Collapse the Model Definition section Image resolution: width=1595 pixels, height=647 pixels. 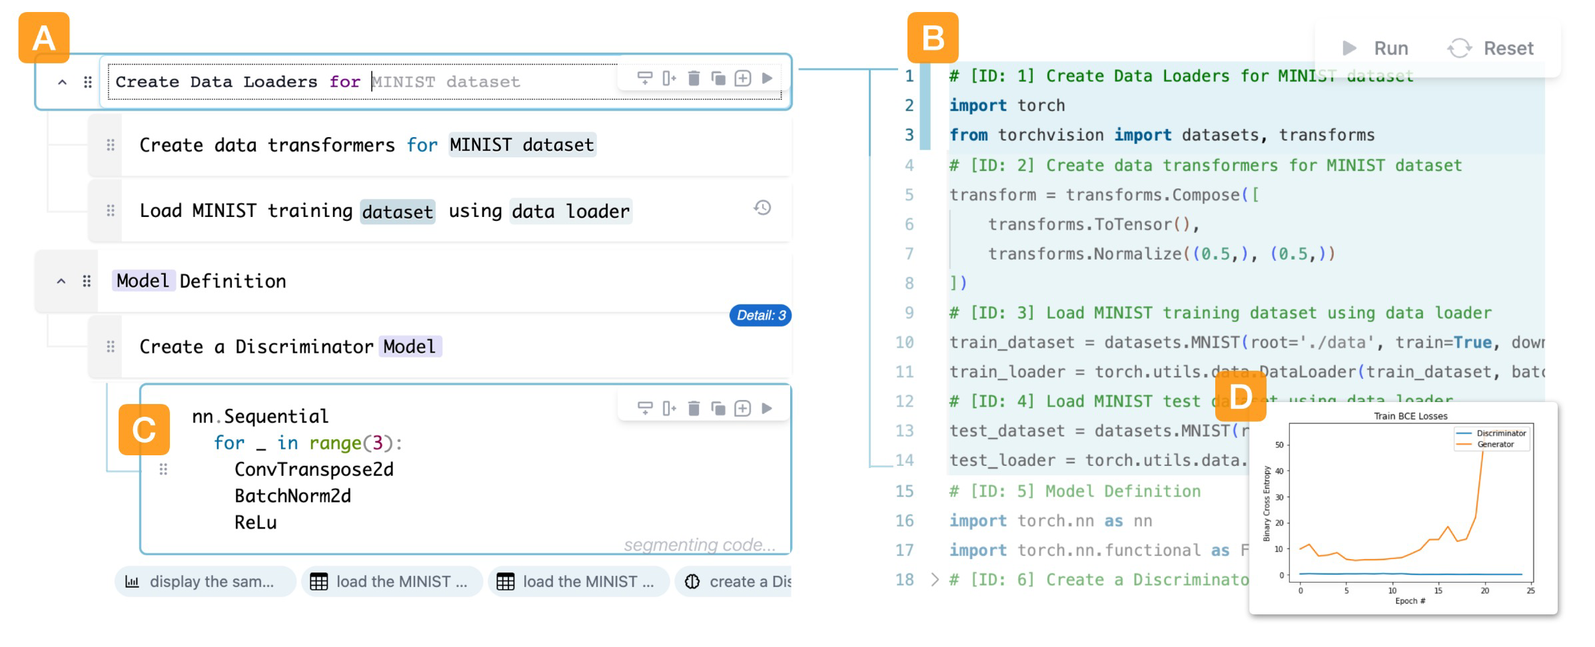[x=61, y=281]
